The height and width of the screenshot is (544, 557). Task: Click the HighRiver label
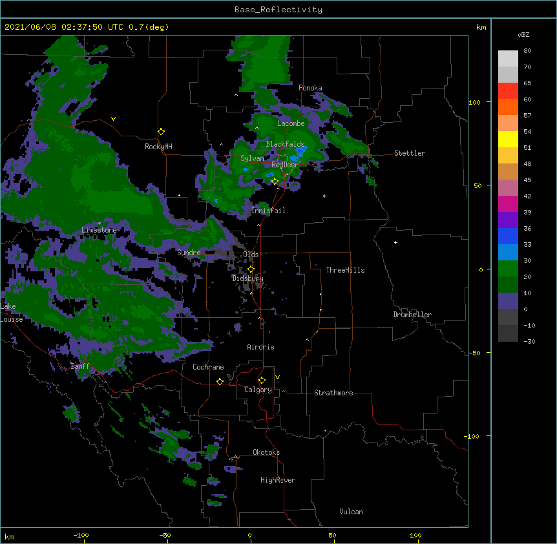278,480
